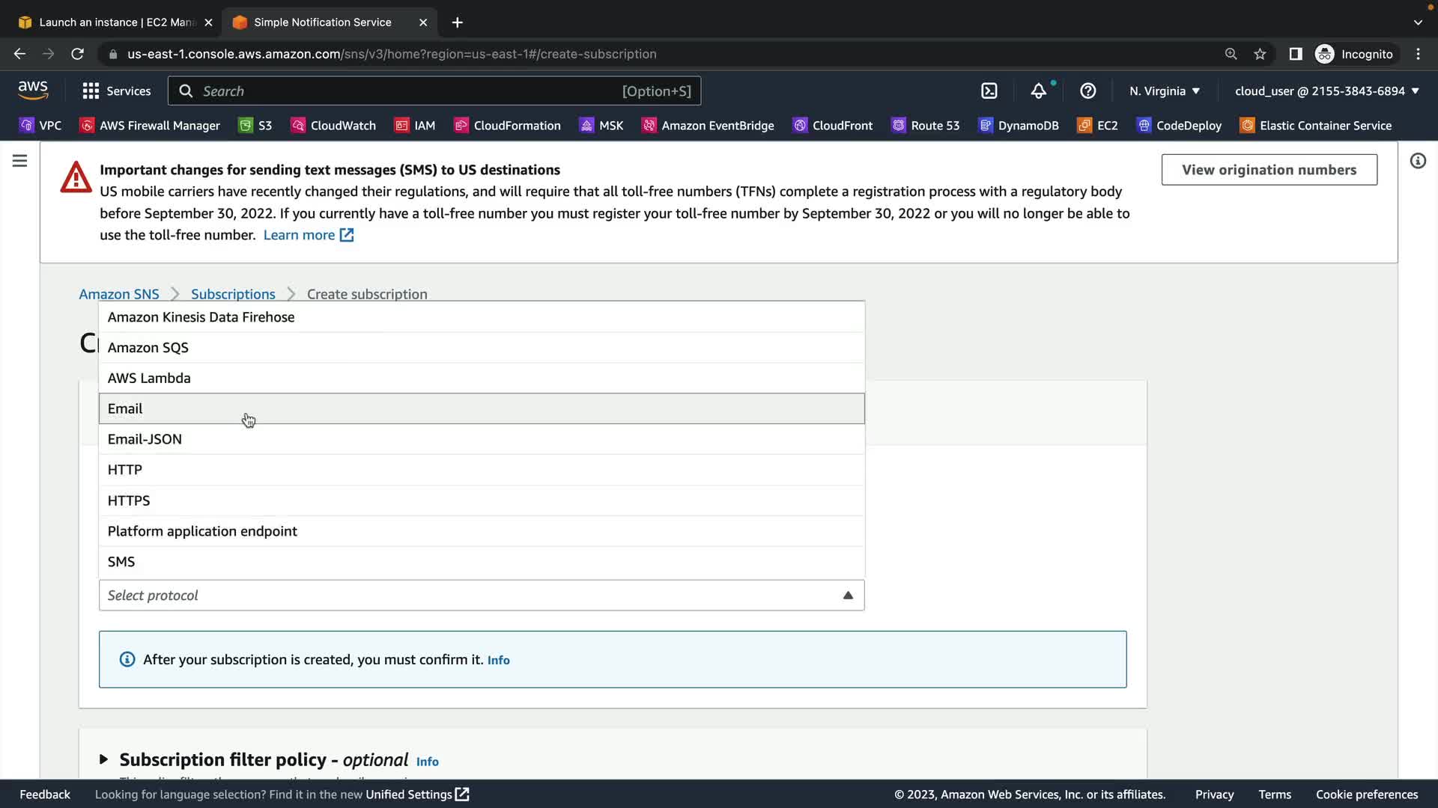Open the hamburger side navigation
Viewport: 1438px width, 808px height.
click(19, 161)
